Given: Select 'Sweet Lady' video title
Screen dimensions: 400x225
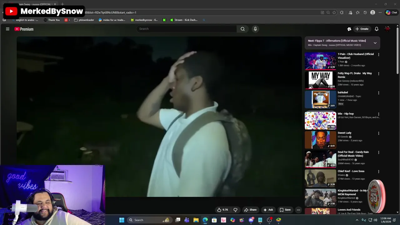Looking at the screenshot, I should pos(344,133).
